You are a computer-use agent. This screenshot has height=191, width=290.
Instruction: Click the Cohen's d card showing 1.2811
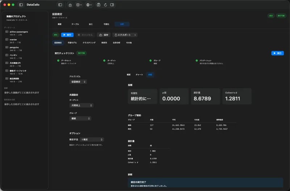pyautogui.click(x=237, y=96)
